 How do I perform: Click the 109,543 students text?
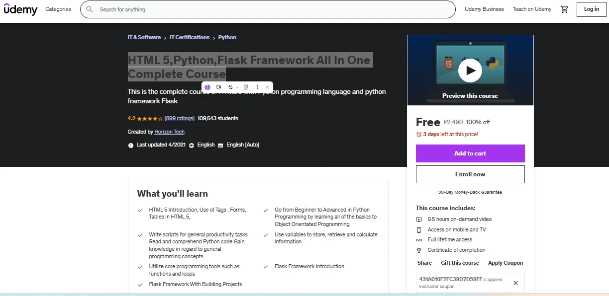(218, 119)
